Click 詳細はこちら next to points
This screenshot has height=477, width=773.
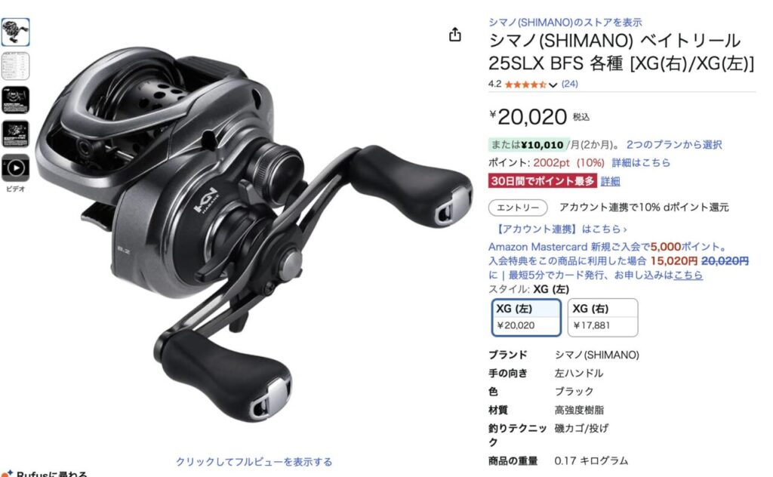641,162
